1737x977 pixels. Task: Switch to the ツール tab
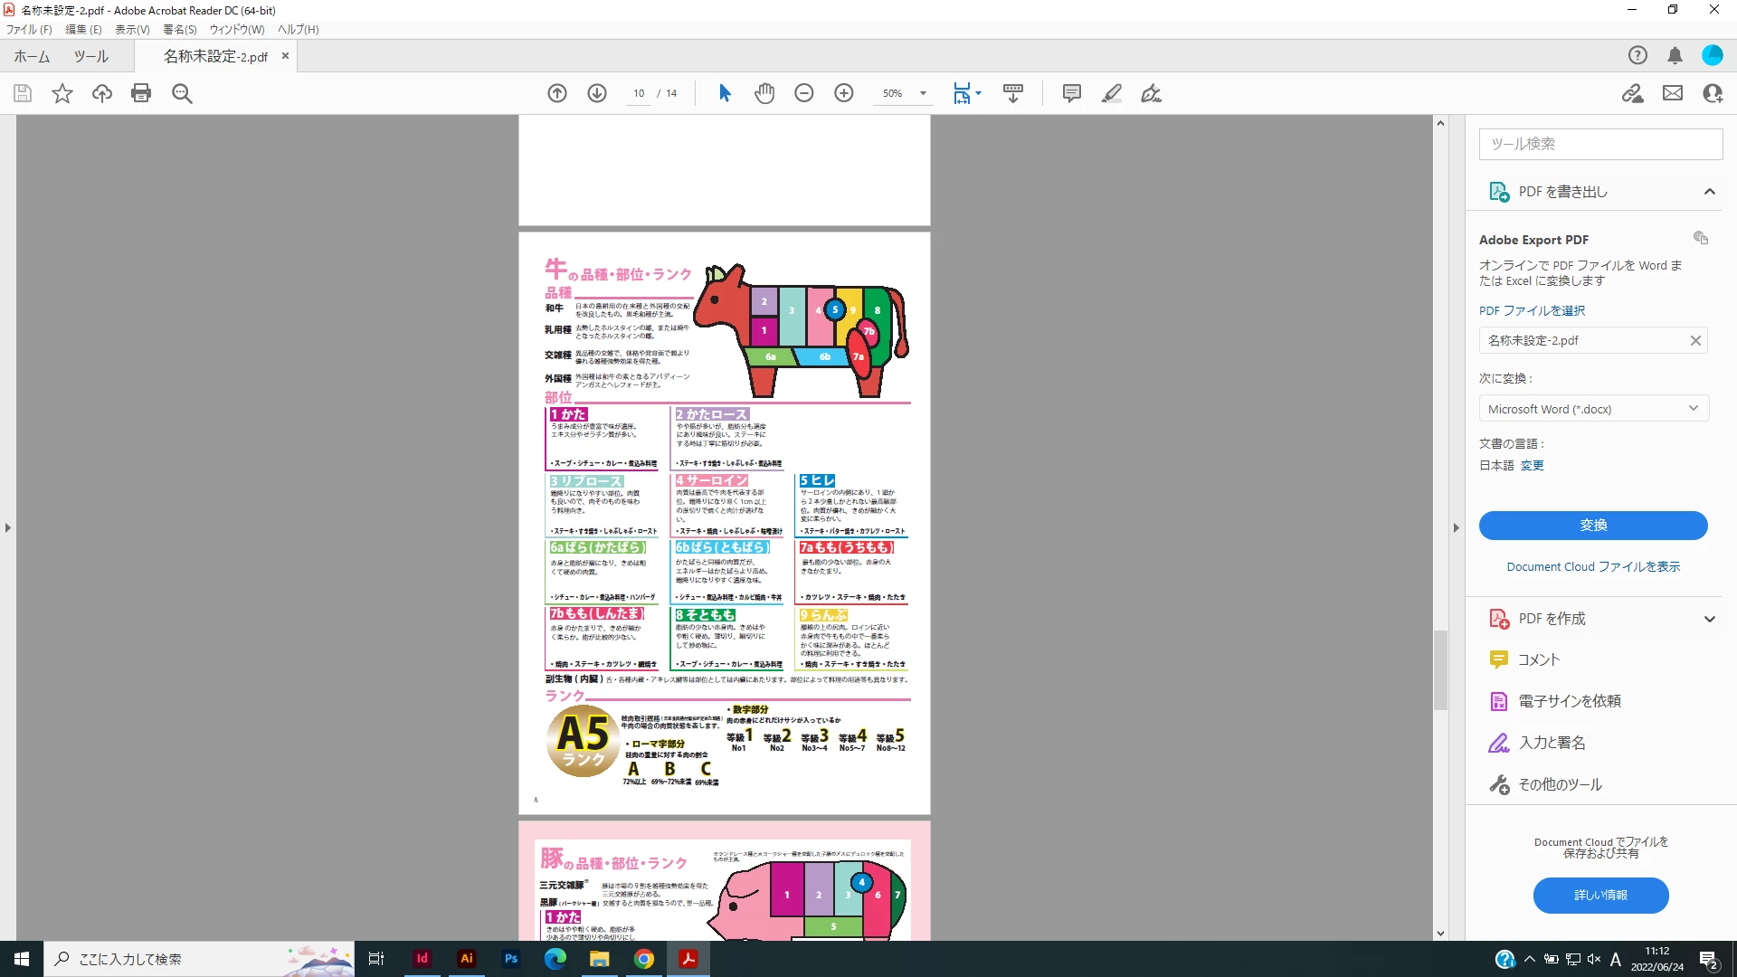click(91, 56)
